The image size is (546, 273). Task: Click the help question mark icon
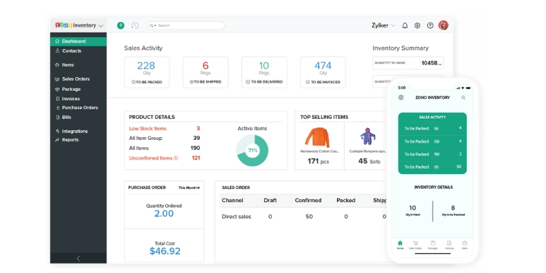[x=430, y=25]
